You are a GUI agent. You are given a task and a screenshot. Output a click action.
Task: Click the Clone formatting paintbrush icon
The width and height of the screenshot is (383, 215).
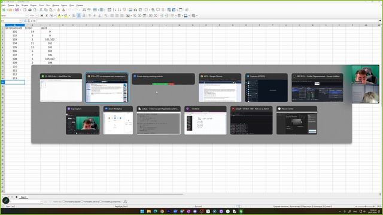59,10
